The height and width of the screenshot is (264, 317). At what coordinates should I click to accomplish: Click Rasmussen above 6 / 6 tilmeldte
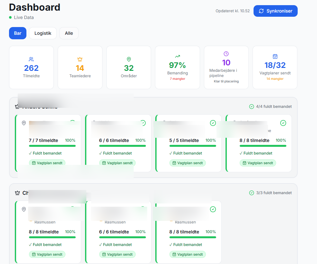[x=115, y=222]
